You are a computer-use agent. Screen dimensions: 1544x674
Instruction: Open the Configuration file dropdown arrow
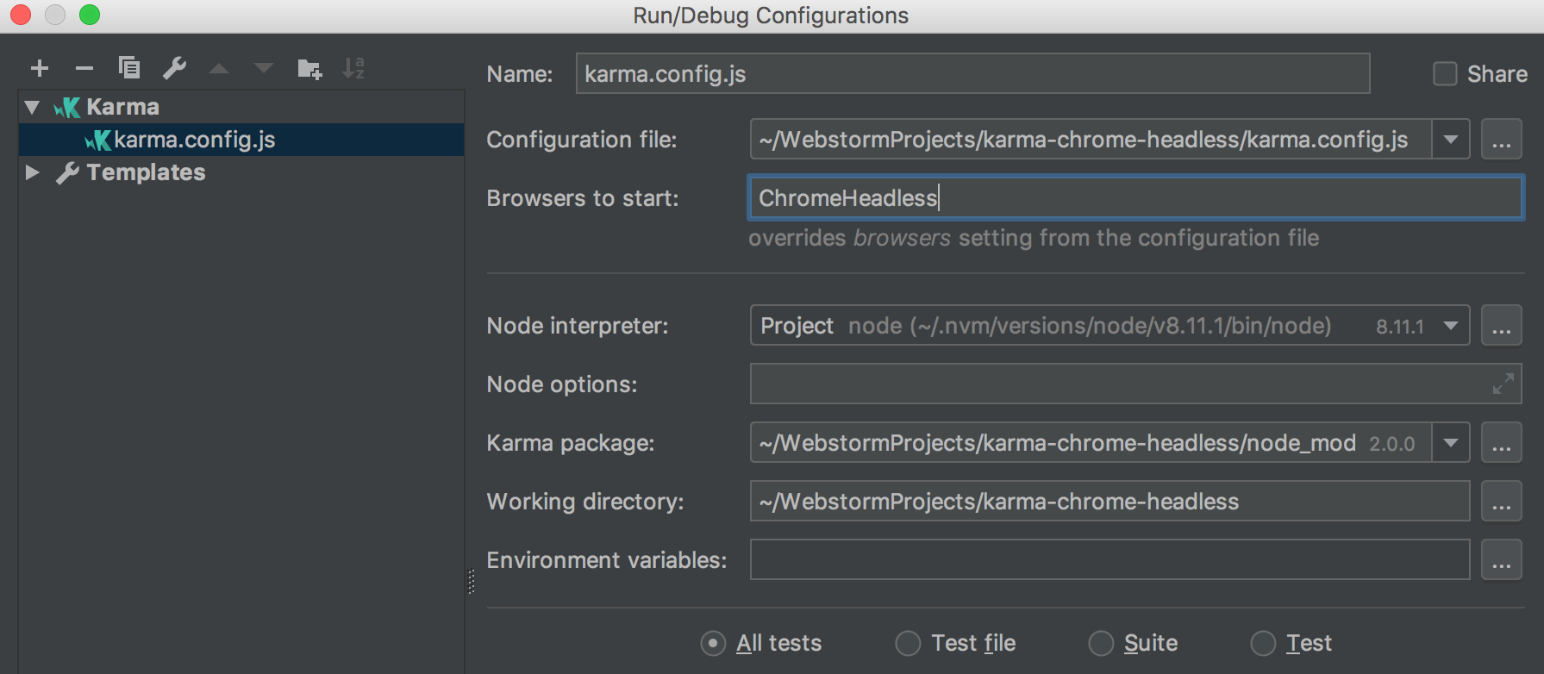[x=1451, y=140]
